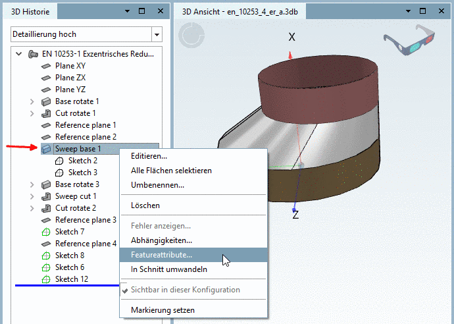
Task: Click the Sketch 3 sketch icon
Action: click(x=59, y=173)
